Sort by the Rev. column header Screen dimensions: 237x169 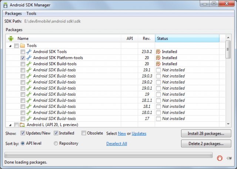pyautogui.click(x=147, y=38)
